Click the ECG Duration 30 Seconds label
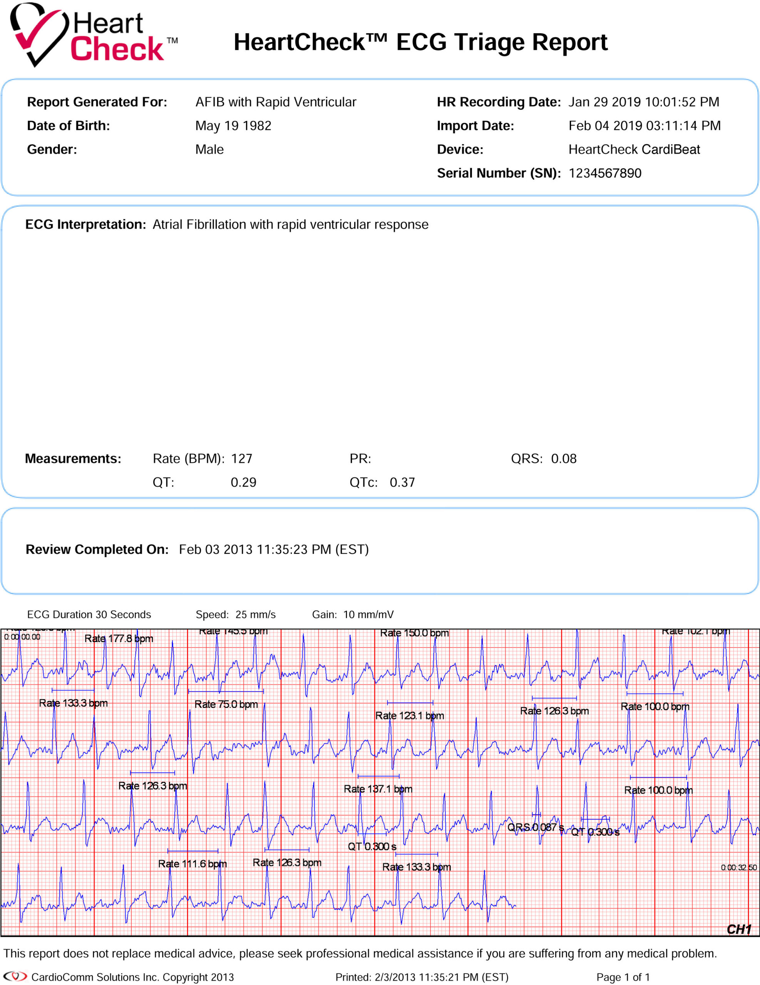Image resolution: width=760 pixels, height=985 pixels. click(x=89, y=614)
